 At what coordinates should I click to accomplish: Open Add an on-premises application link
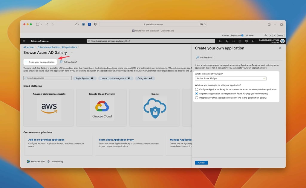[46, 139]
